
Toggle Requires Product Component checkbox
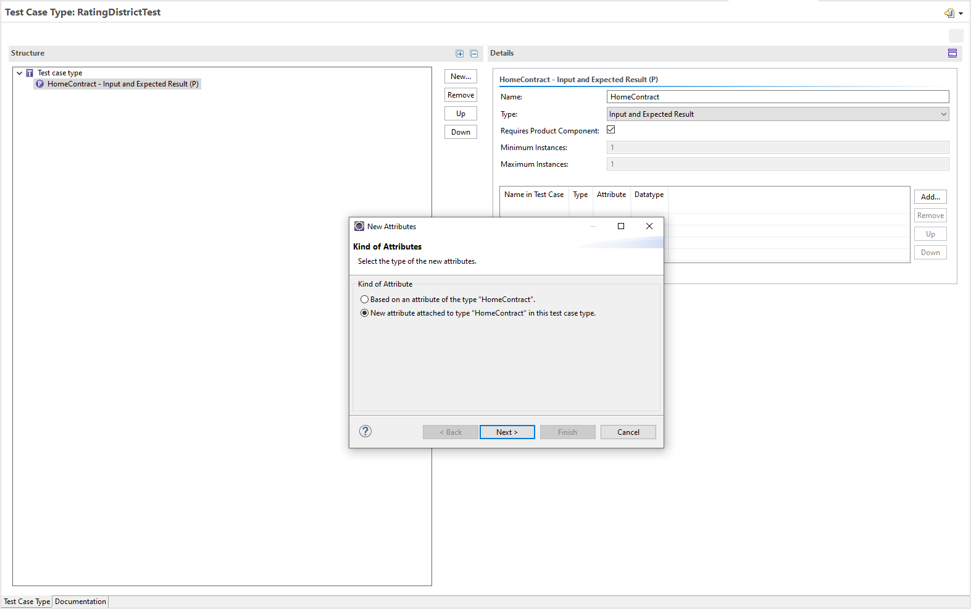pos(611,130)
